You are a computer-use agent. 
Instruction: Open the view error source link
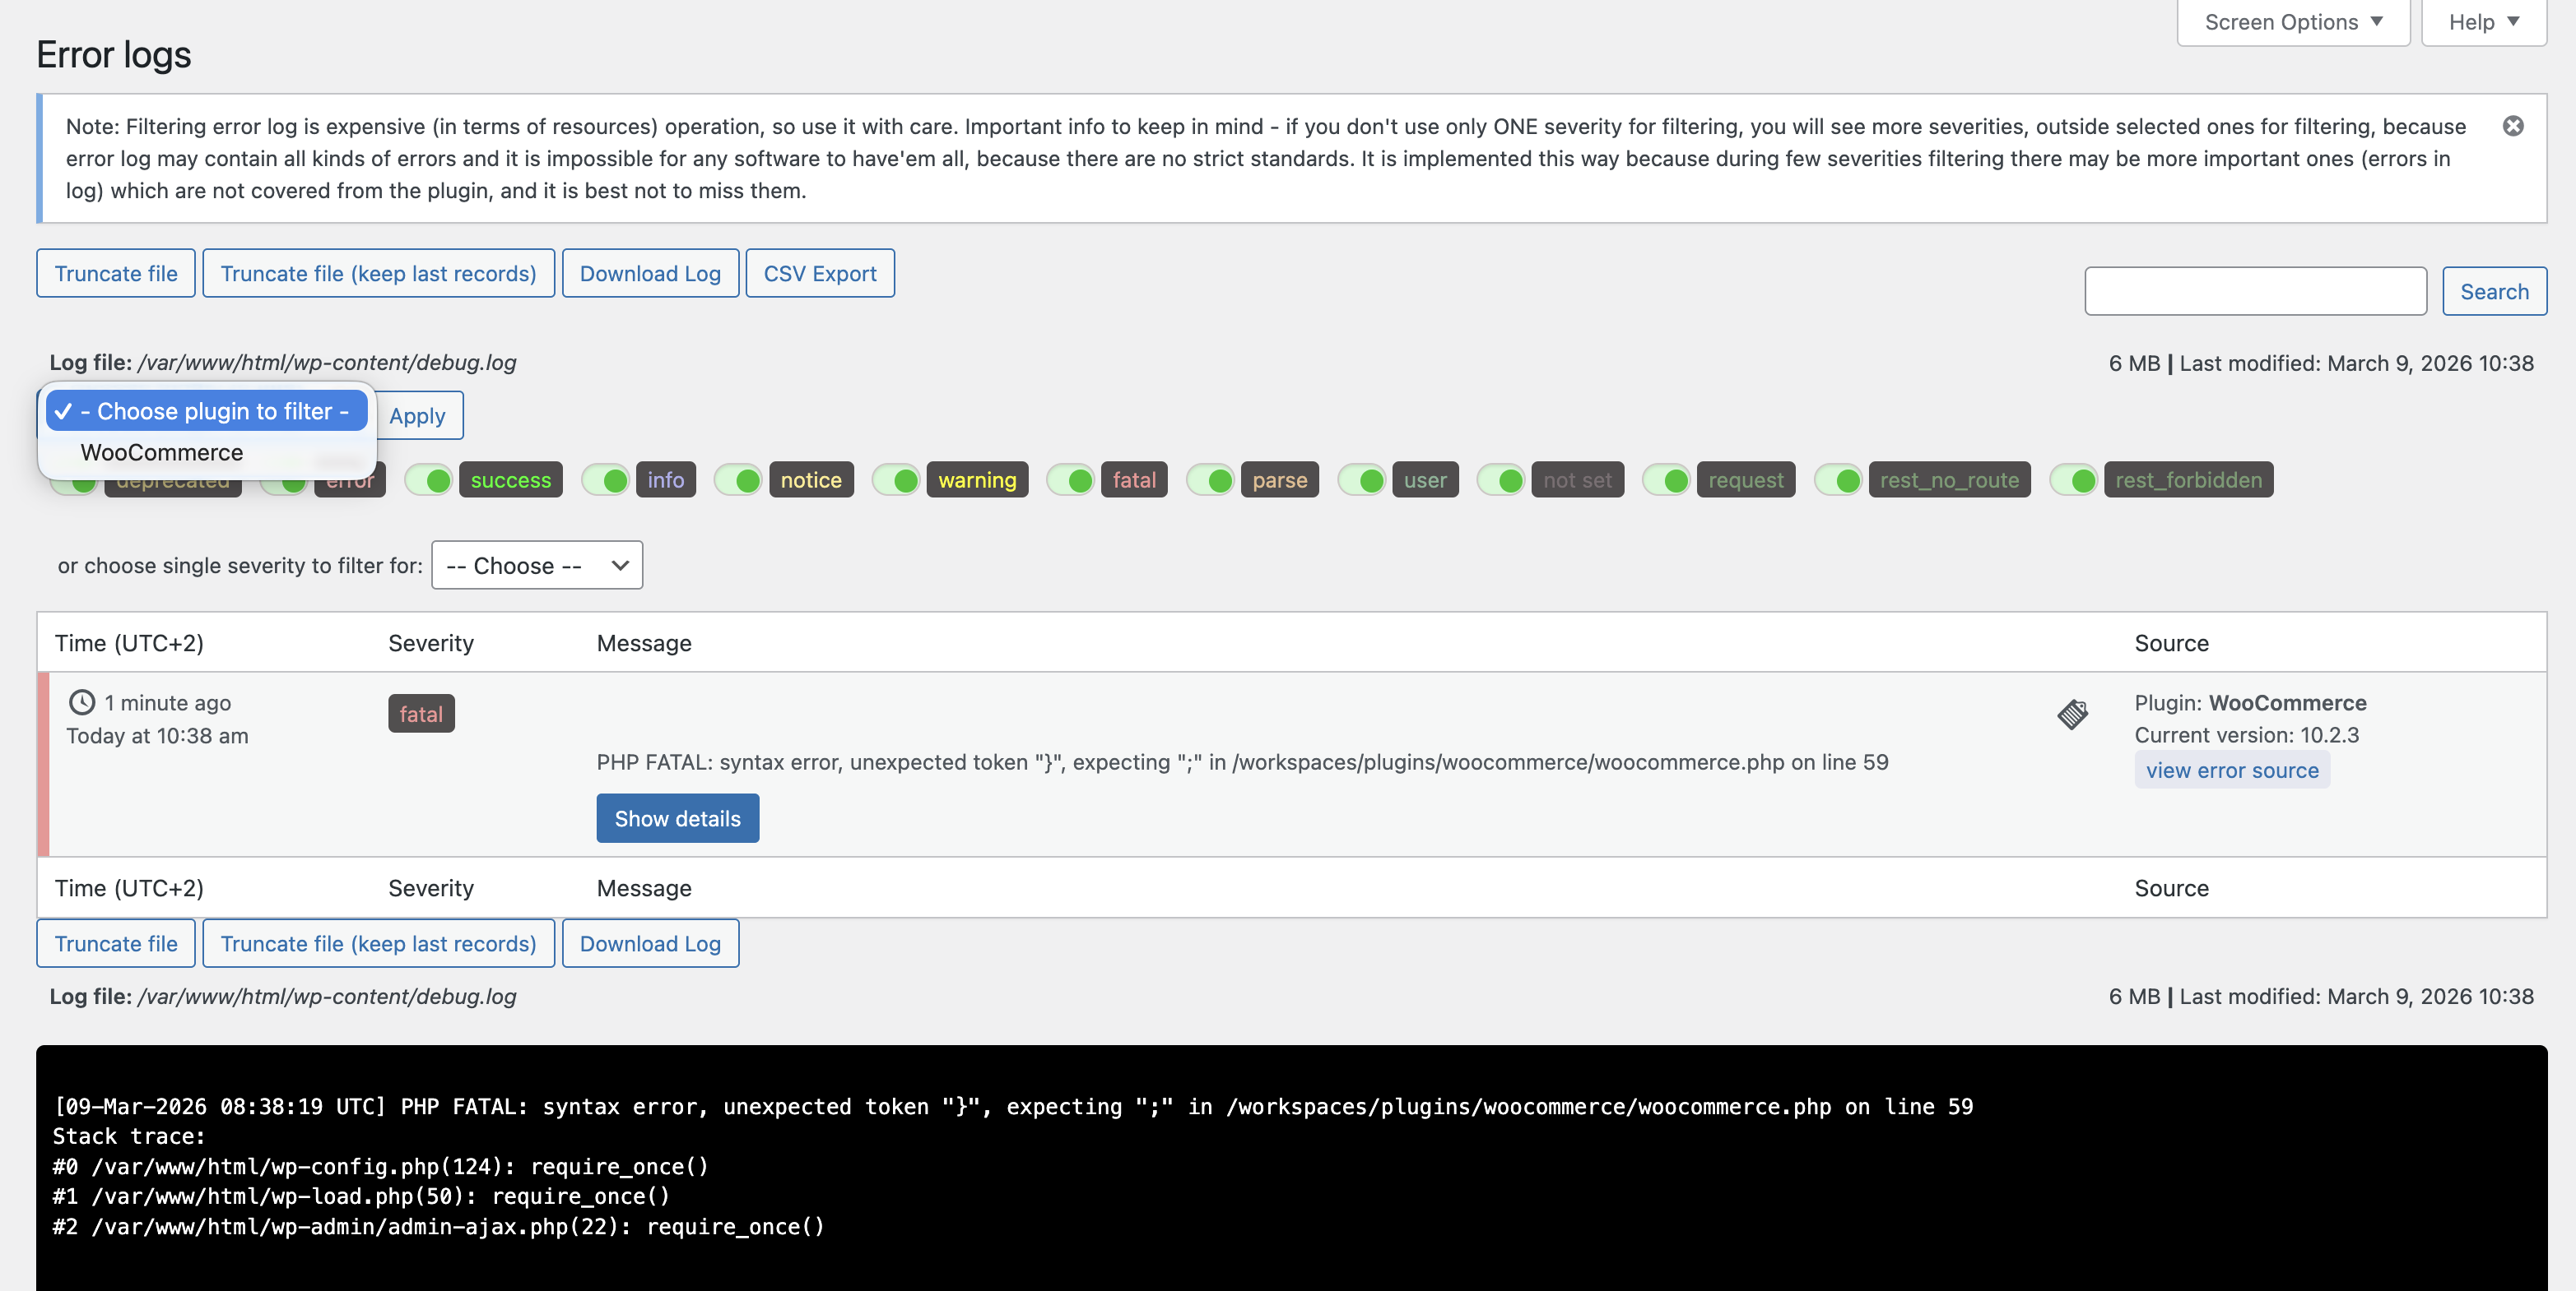pos(2231,770)
